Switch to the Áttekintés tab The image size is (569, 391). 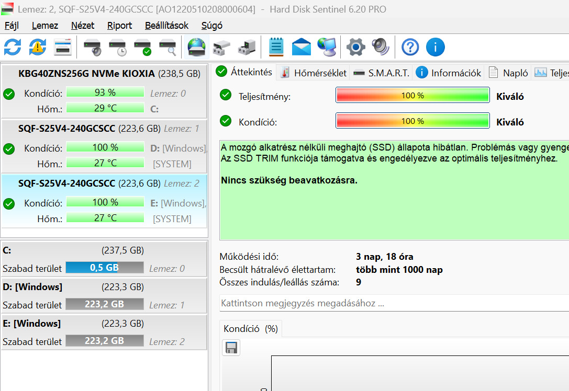244,72
